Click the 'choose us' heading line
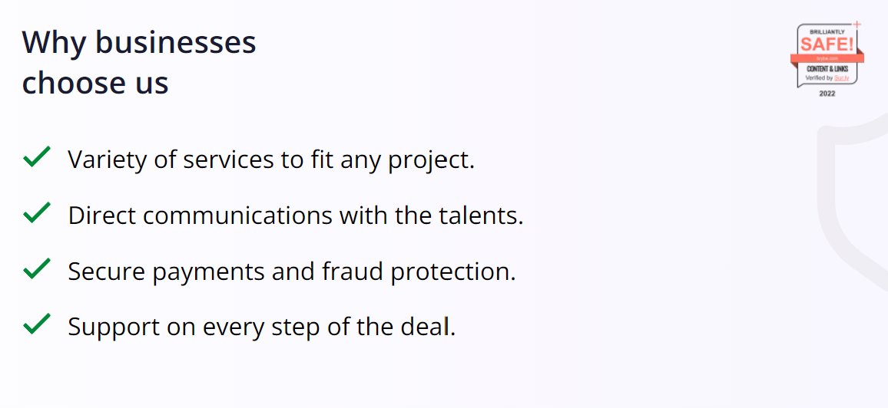The image size is (888, 408). tap(95, 83)
